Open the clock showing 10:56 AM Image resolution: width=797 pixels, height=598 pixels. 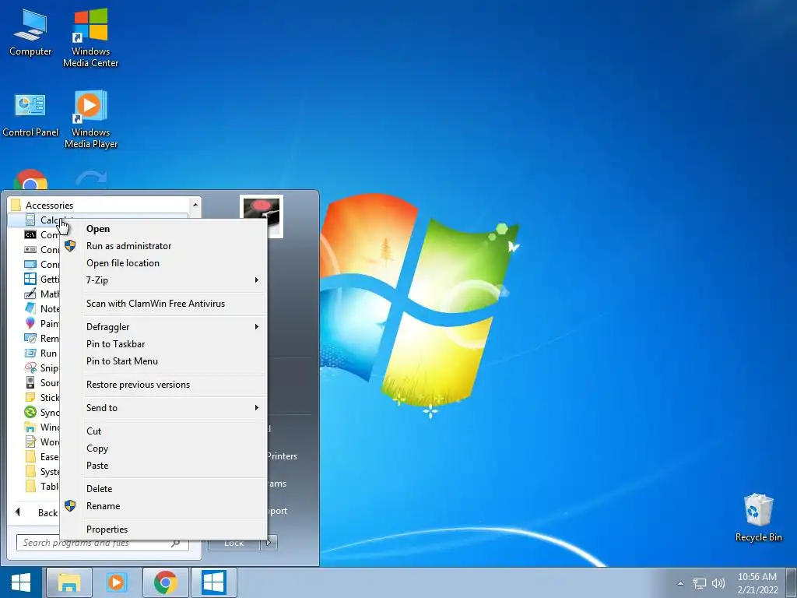(757, 583)
